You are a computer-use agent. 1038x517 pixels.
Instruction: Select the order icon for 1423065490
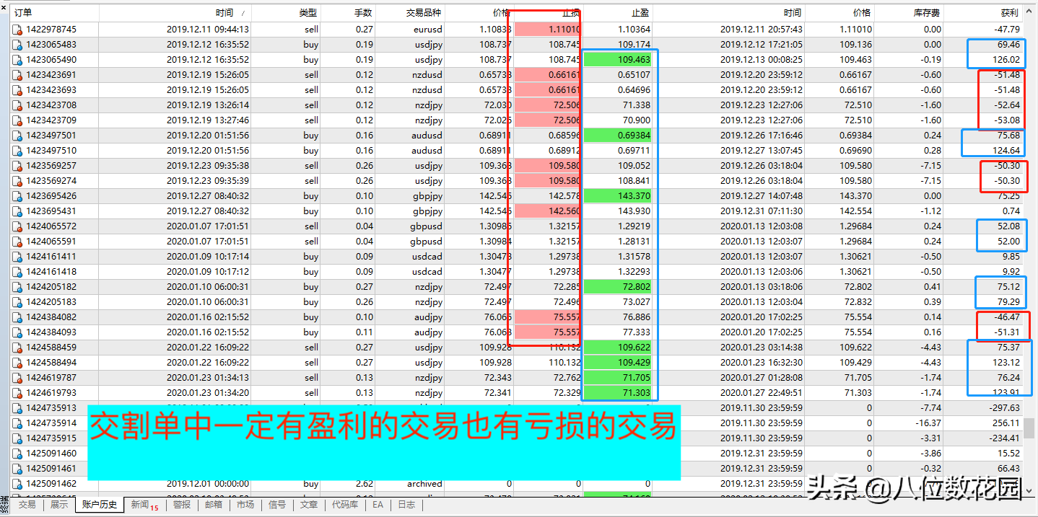tap(18, 60)
